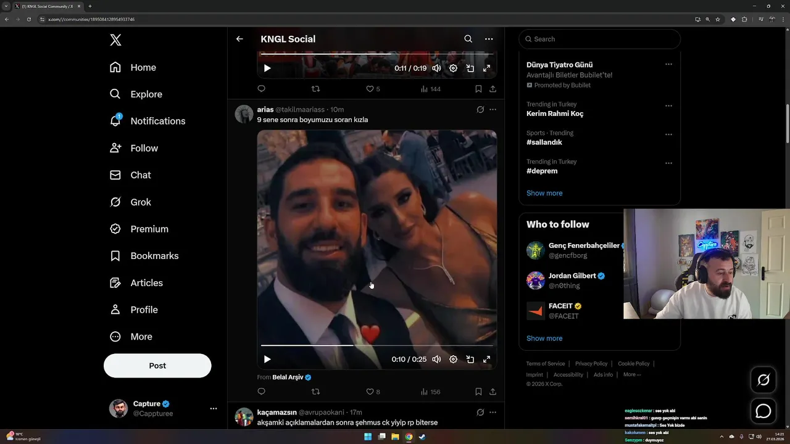Open Chrome from the Windows taskbar

(x=409, y=437)
